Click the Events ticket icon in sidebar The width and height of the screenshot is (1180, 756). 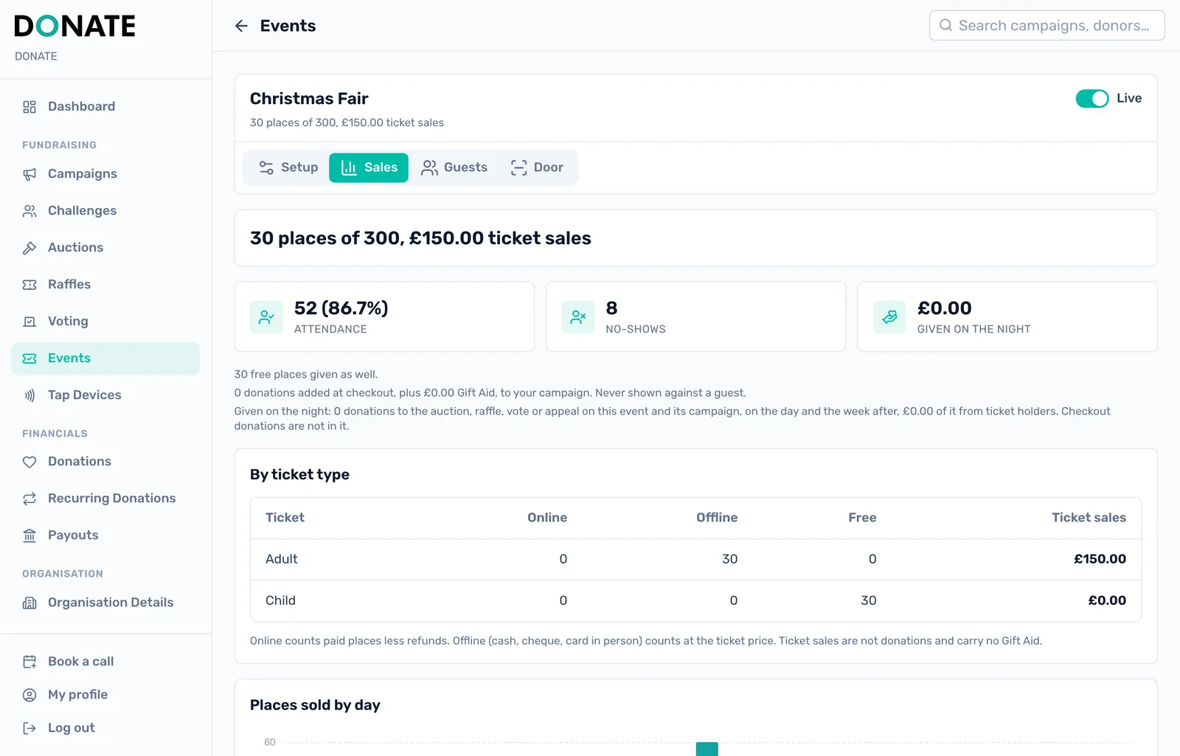[29, 358]
